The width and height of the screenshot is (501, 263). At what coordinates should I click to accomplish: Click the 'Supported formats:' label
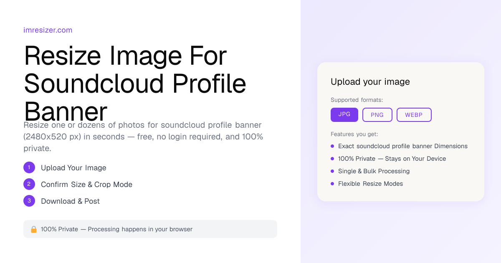coord(357,100)
